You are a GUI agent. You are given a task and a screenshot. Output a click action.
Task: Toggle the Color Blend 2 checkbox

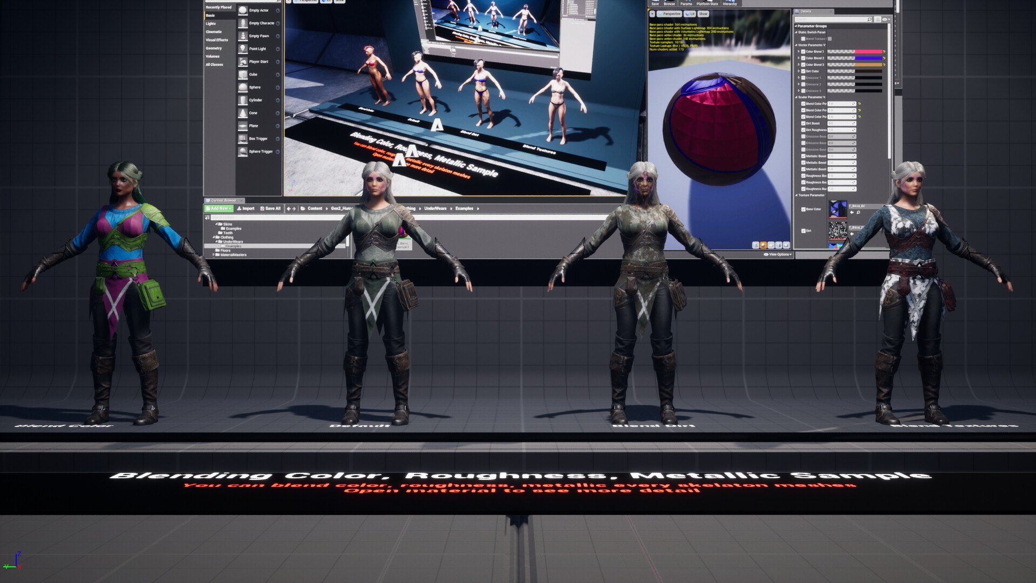point(803,58)
